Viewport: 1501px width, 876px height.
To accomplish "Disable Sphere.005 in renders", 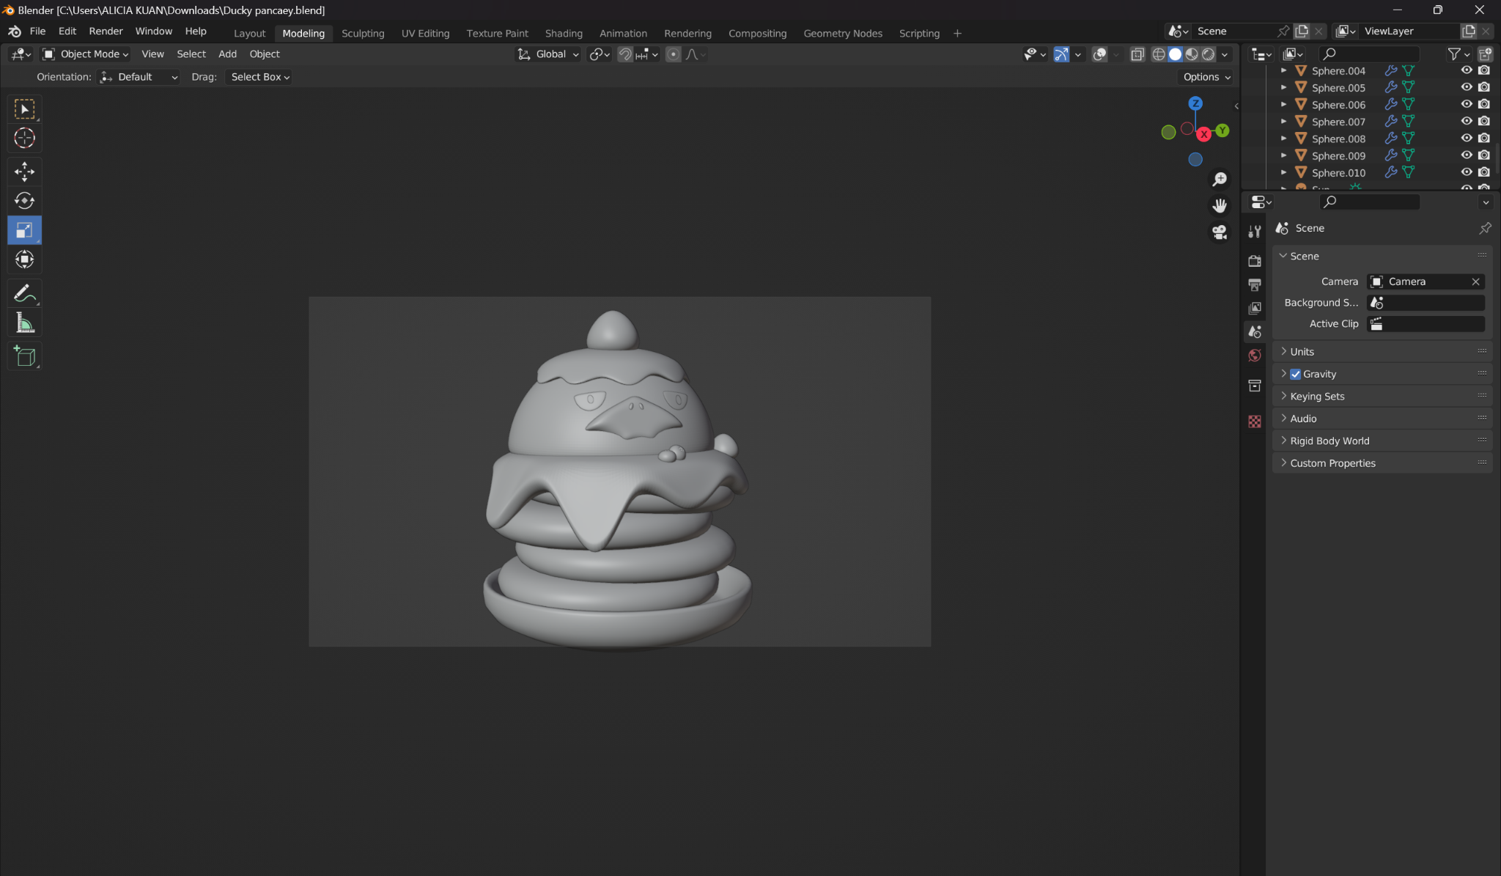I will tap(1484, 87).
